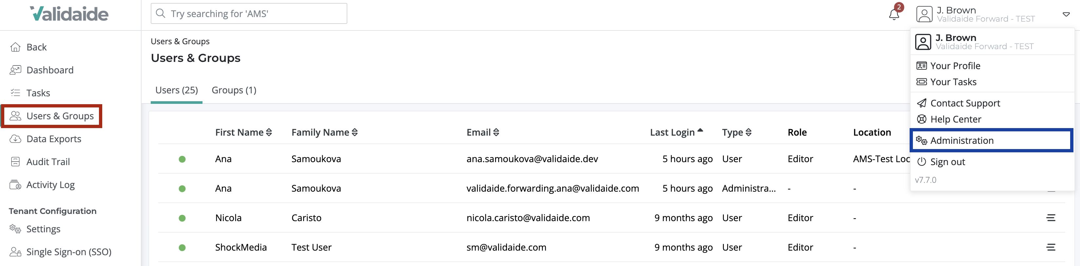Open row menu for ShockMedia Test User

1051,247
